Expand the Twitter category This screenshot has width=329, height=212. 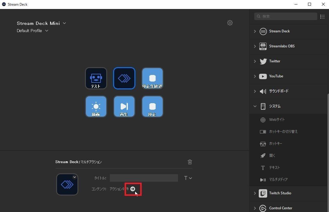[x=255, y=61]
